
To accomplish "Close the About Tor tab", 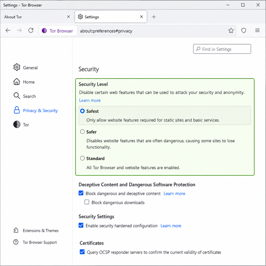I will point(68,17).
